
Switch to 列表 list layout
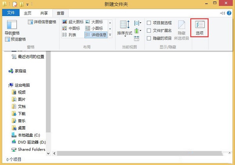pyautogui.click(x=70, y=34)
